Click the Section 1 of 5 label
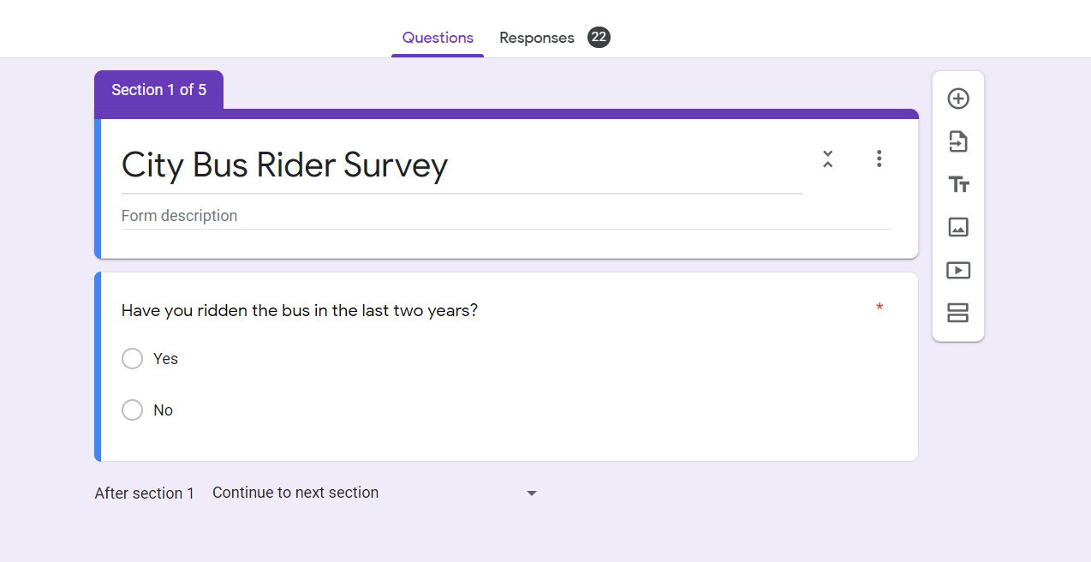Viewport: 1091px width, 562px height. coord(158,90)
